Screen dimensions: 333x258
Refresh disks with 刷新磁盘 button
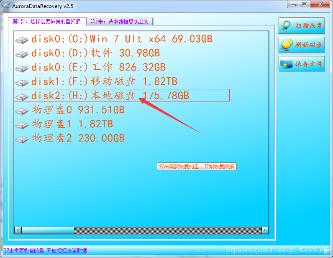[x=302, y=45]
